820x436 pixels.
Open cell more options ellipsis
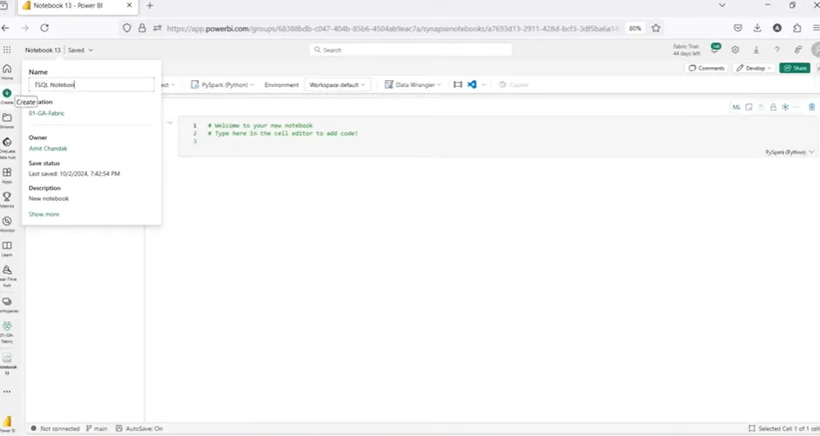(796, 107)
